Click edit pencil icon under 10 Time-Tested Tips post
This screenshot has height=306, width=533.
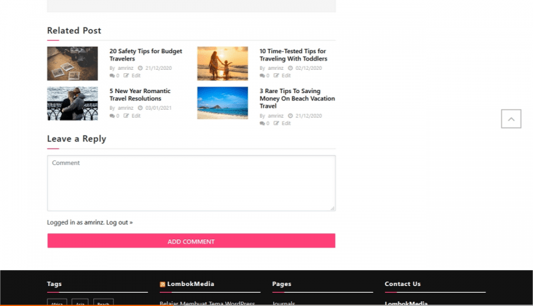pyautogui.click(x=276, y=75)
